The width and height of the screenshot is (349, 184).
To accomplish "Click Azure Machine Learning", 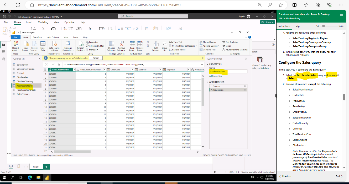I will (235, 50).
